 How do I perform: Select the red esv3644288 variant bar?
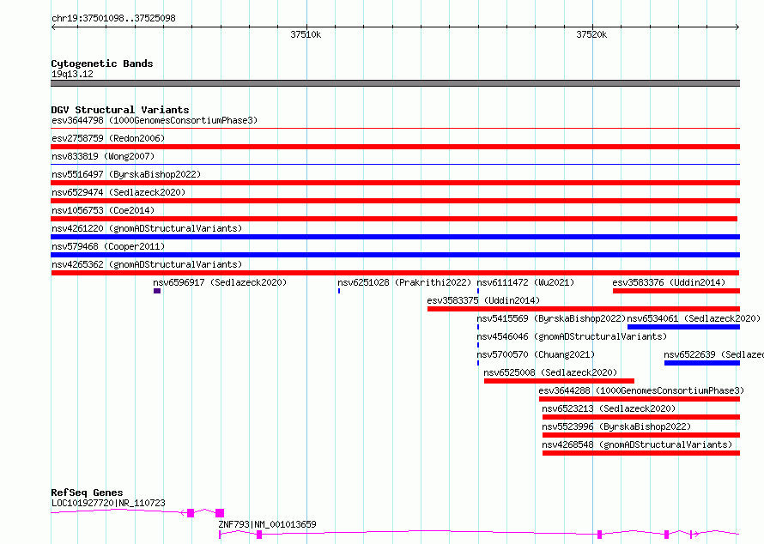(640, 399)
